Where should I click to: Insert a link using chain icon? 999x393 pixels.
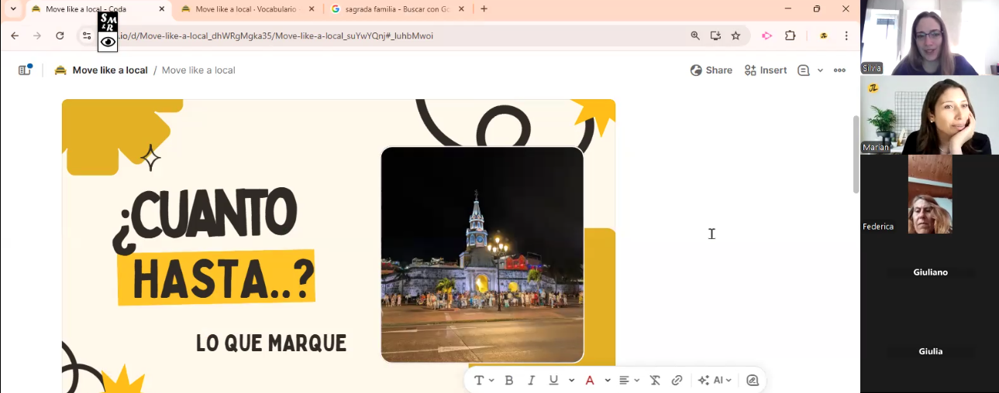677,380
